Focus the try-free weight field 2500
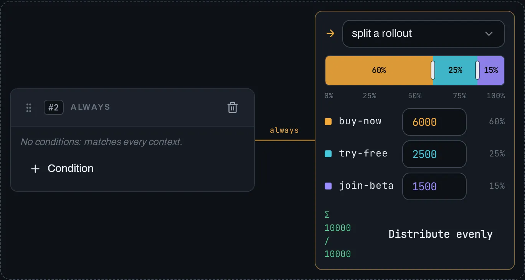The image size is (525, 280). [434, 154]
